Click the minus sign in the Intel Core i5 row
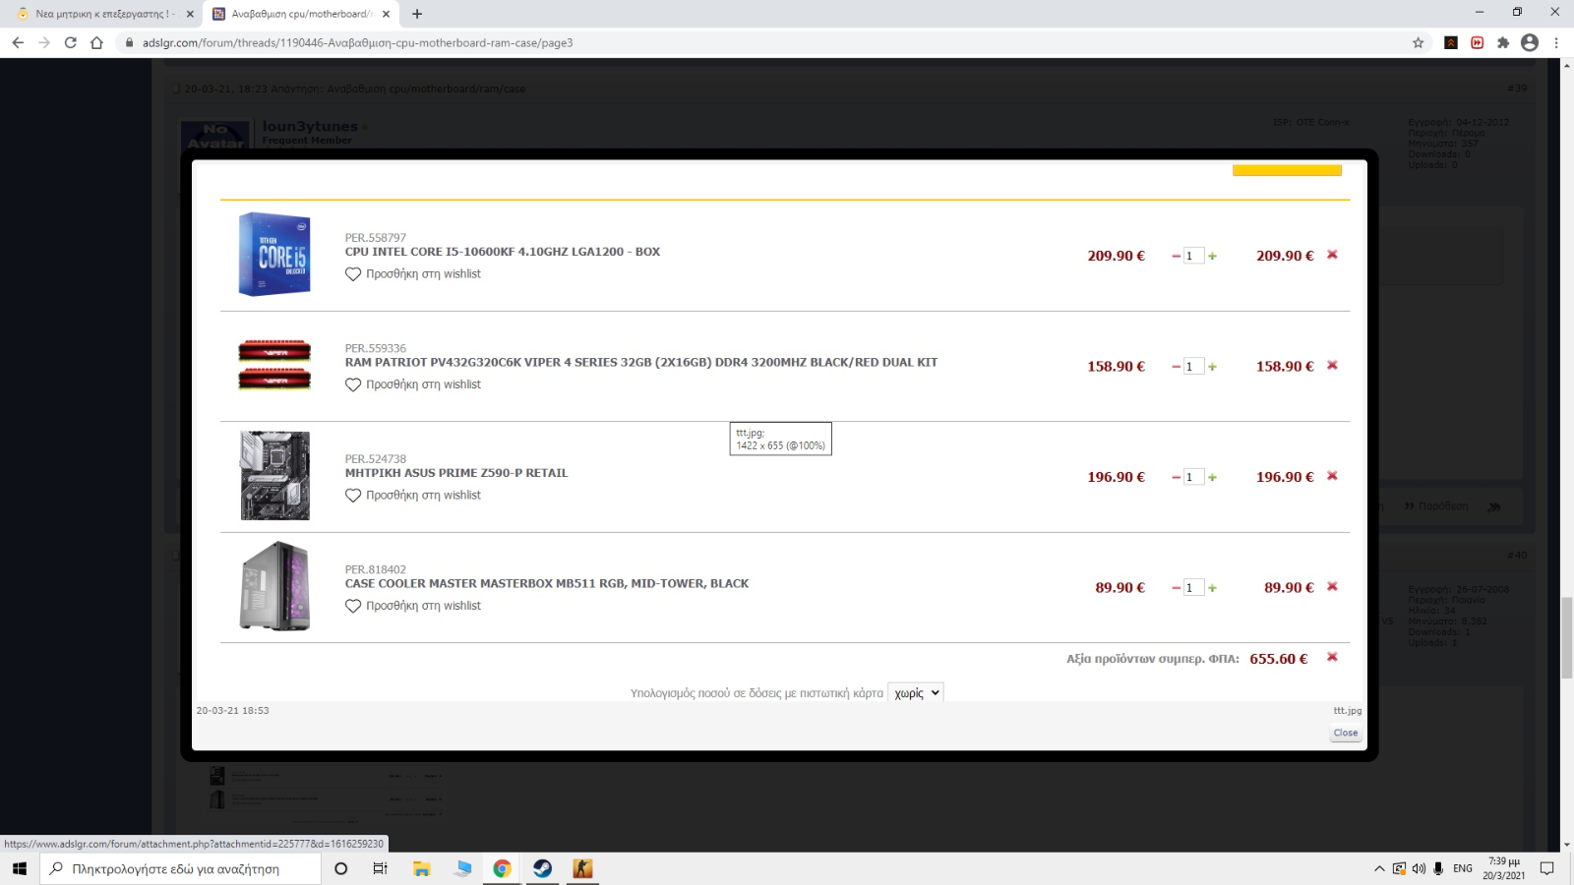 click(1176, 256)
